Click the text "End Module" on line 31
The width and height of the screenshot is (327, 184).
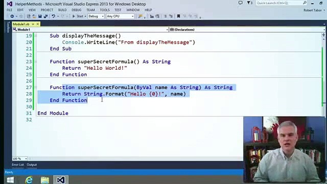53,113
